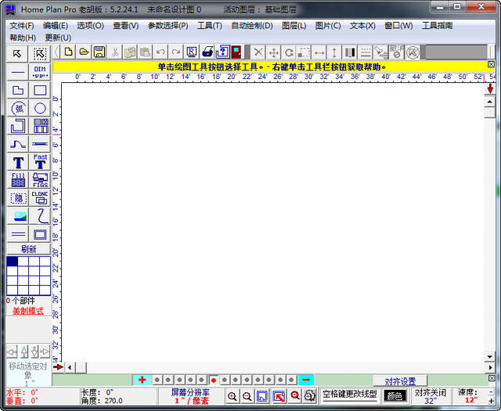Click the rotate circular arrow icon
The image size is (501, 411).
[x=289, y=52]
